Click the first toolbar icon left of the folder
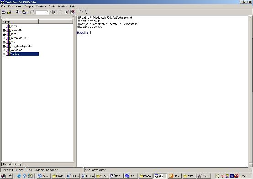 pos(4,12)
